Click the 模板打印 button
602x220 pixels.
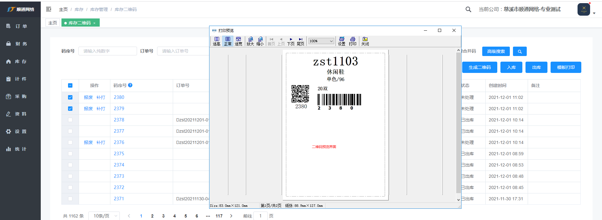tap(566, 67)
